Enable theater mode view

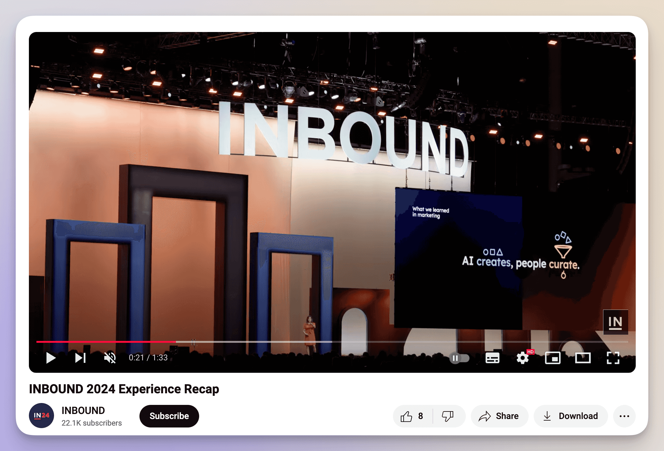point(583,358)
